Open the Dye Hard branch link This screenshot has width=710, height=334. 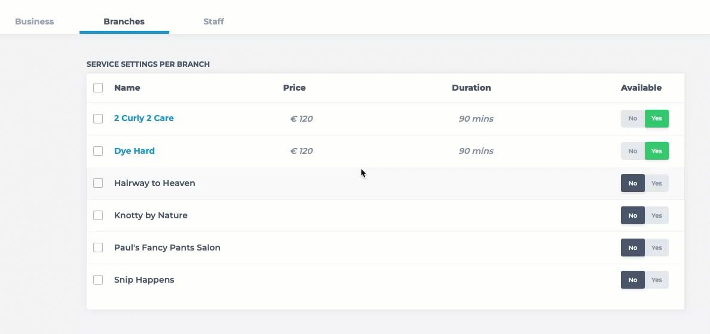(x=134, y=151)
